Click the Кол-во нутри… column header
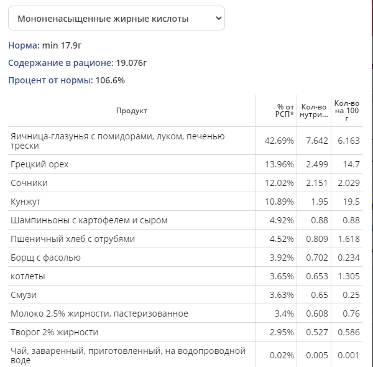This screenshot has height=367, width=373. click(314, 111)
